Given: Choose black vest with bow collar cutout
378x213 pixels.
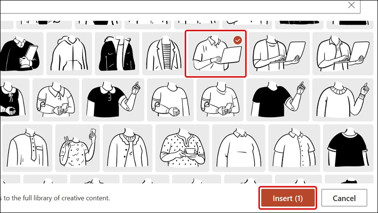Looking at the screenshot, I should 15,100.
